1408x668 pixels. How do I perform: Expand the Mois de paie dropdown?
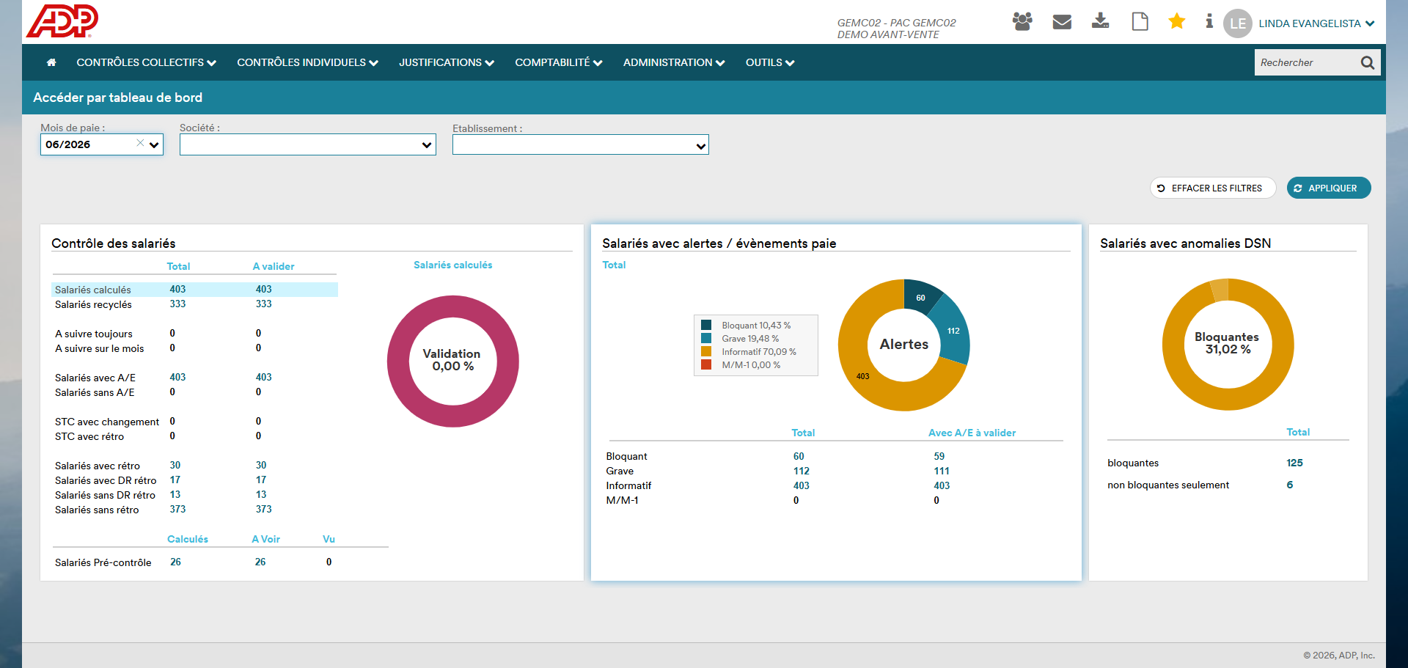click(154, 145)
